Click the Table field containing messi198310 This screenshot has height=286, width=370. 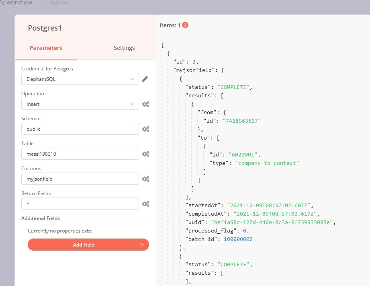80,154
